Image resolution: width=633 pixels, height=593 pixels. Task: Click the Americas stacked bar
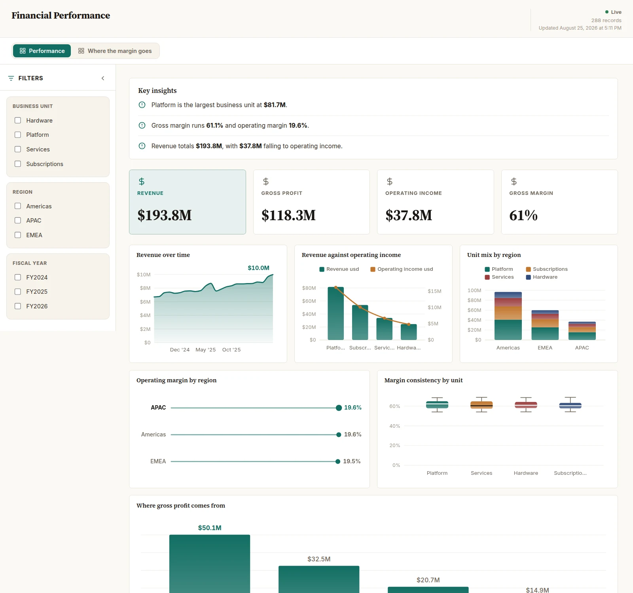508,316
